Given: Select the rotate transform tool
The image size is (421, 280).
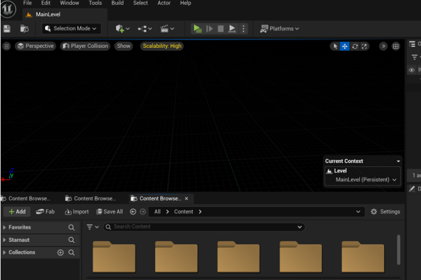Looking at the screenshot, I should pyautogui.click(x=354, y=46).
